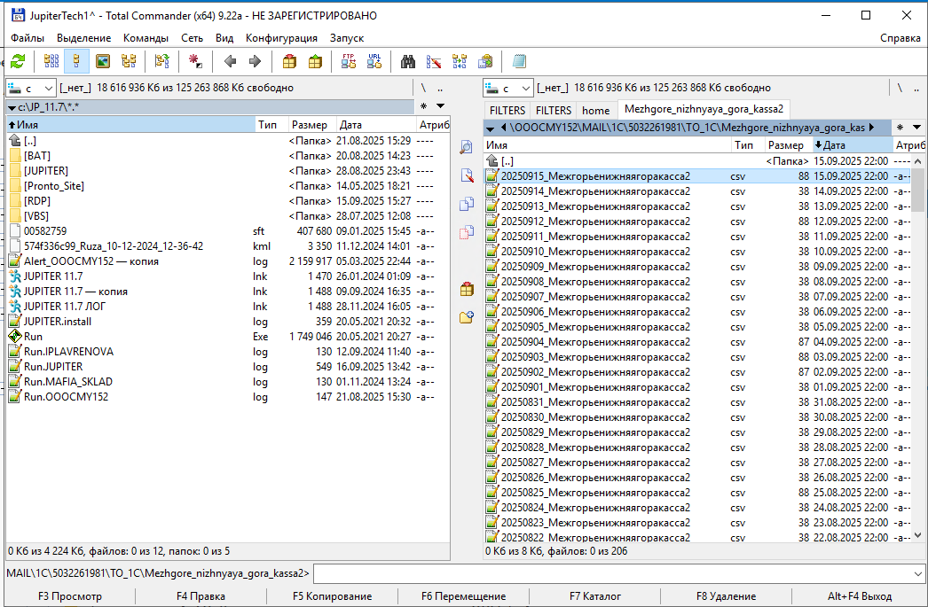The image size is (928, 607).
Task: Open the right panel drive dropdown
Action: point(508,88)
